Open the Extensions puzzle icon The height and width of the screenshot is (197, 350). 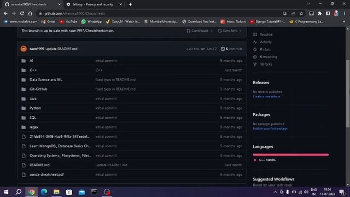pyautogui.click(x=319, y=13)
